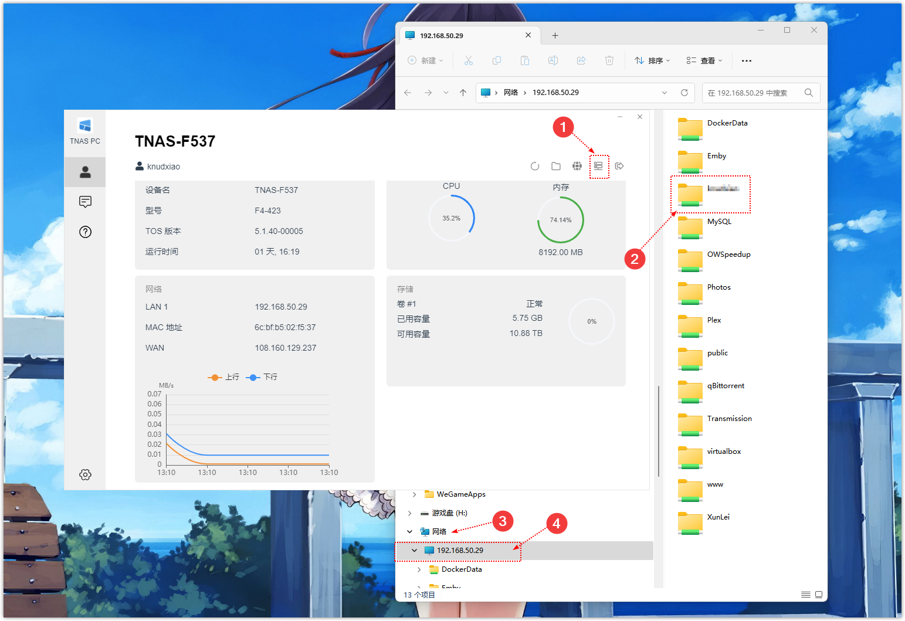Screen dimensions: 905x621
Task: Click the Share icon in Explorer toolbar
Action: [581, 60]
